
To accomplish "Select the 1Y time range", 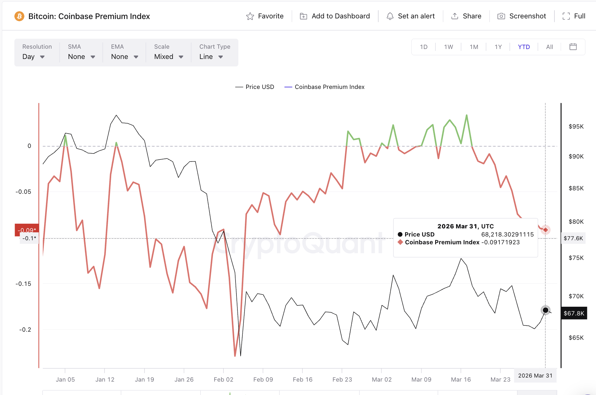I will (498, 47).
